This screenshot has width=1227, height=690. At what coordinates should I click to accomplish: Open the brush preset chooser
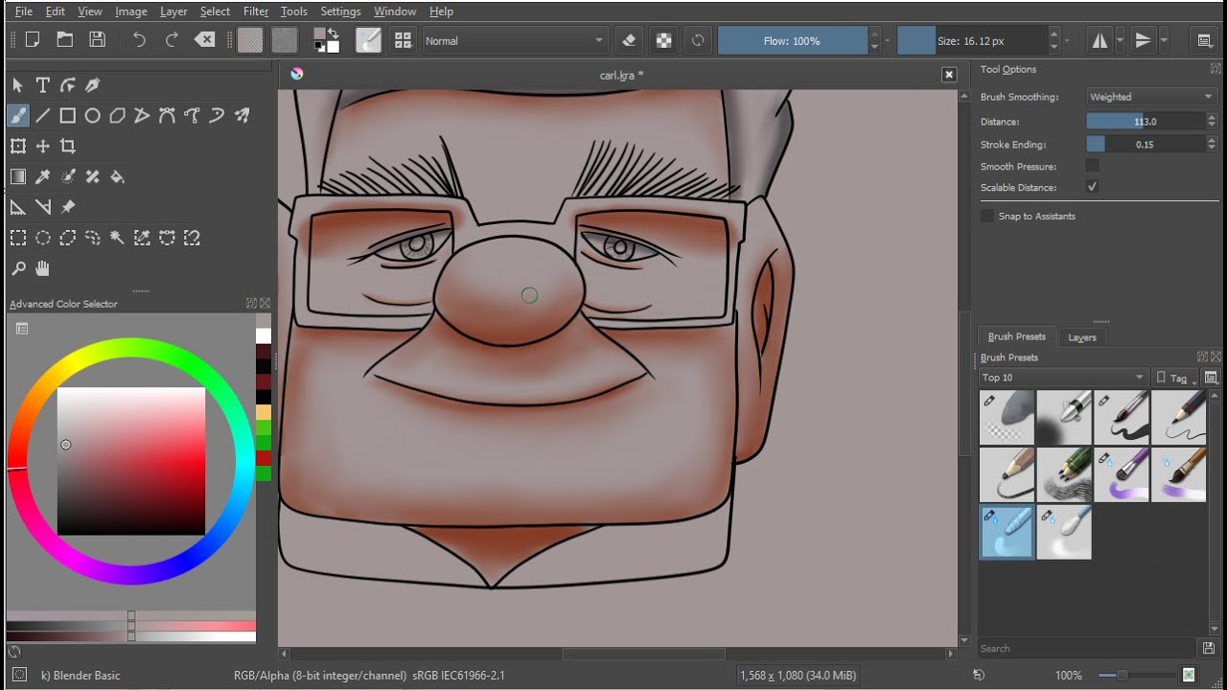click(x=403, y=40)
